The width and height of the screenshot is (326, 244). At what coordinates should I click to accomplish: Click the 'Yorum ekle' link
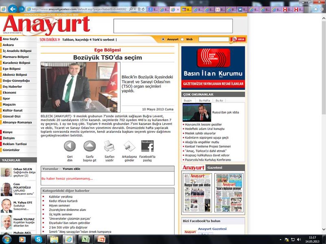click(71, 169)
